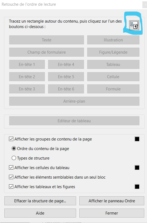Click the Illustration tag button
The width and height of the screenshot is (147, 223).
pos(113,40)
